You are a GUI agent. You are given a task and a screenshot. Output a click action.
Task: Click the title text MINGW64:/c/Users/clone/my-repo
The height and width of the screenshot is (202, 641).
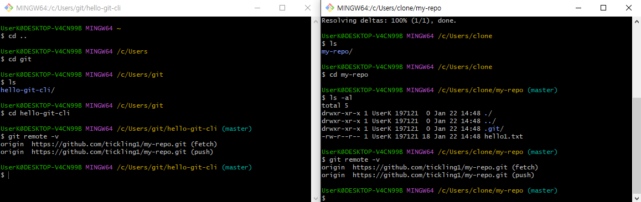coord(389,8)
